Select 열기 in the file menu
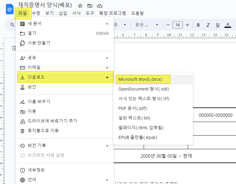 [65, 33]
